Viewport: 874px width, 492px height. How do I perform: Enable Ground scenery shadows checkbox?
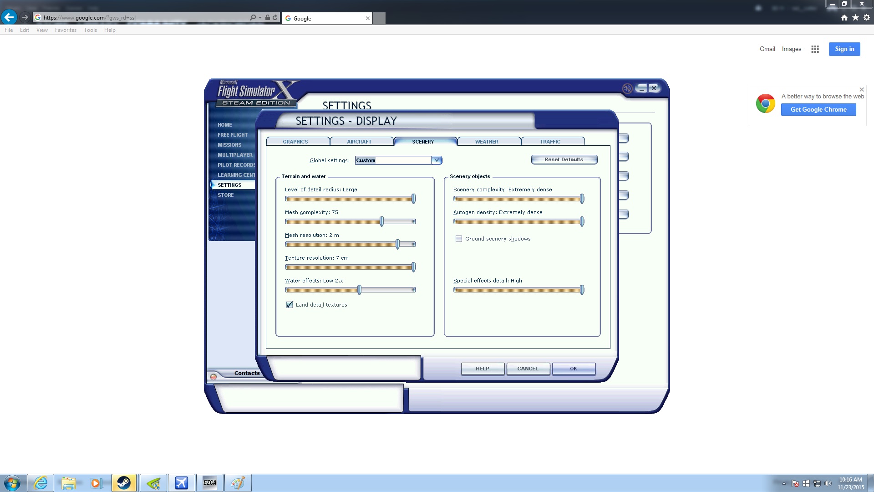pyautogui.click(x=459, y=239)
